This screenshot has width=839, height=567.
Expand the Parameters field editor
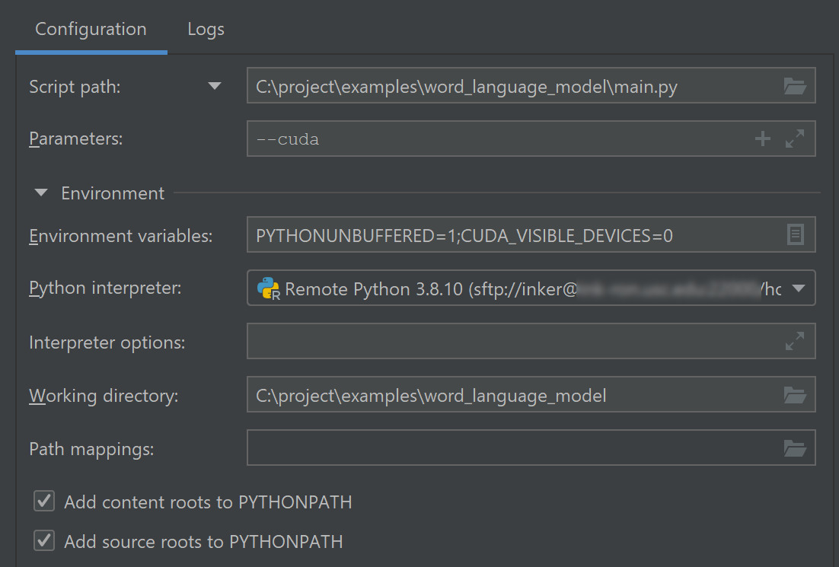tap(795, 139)
